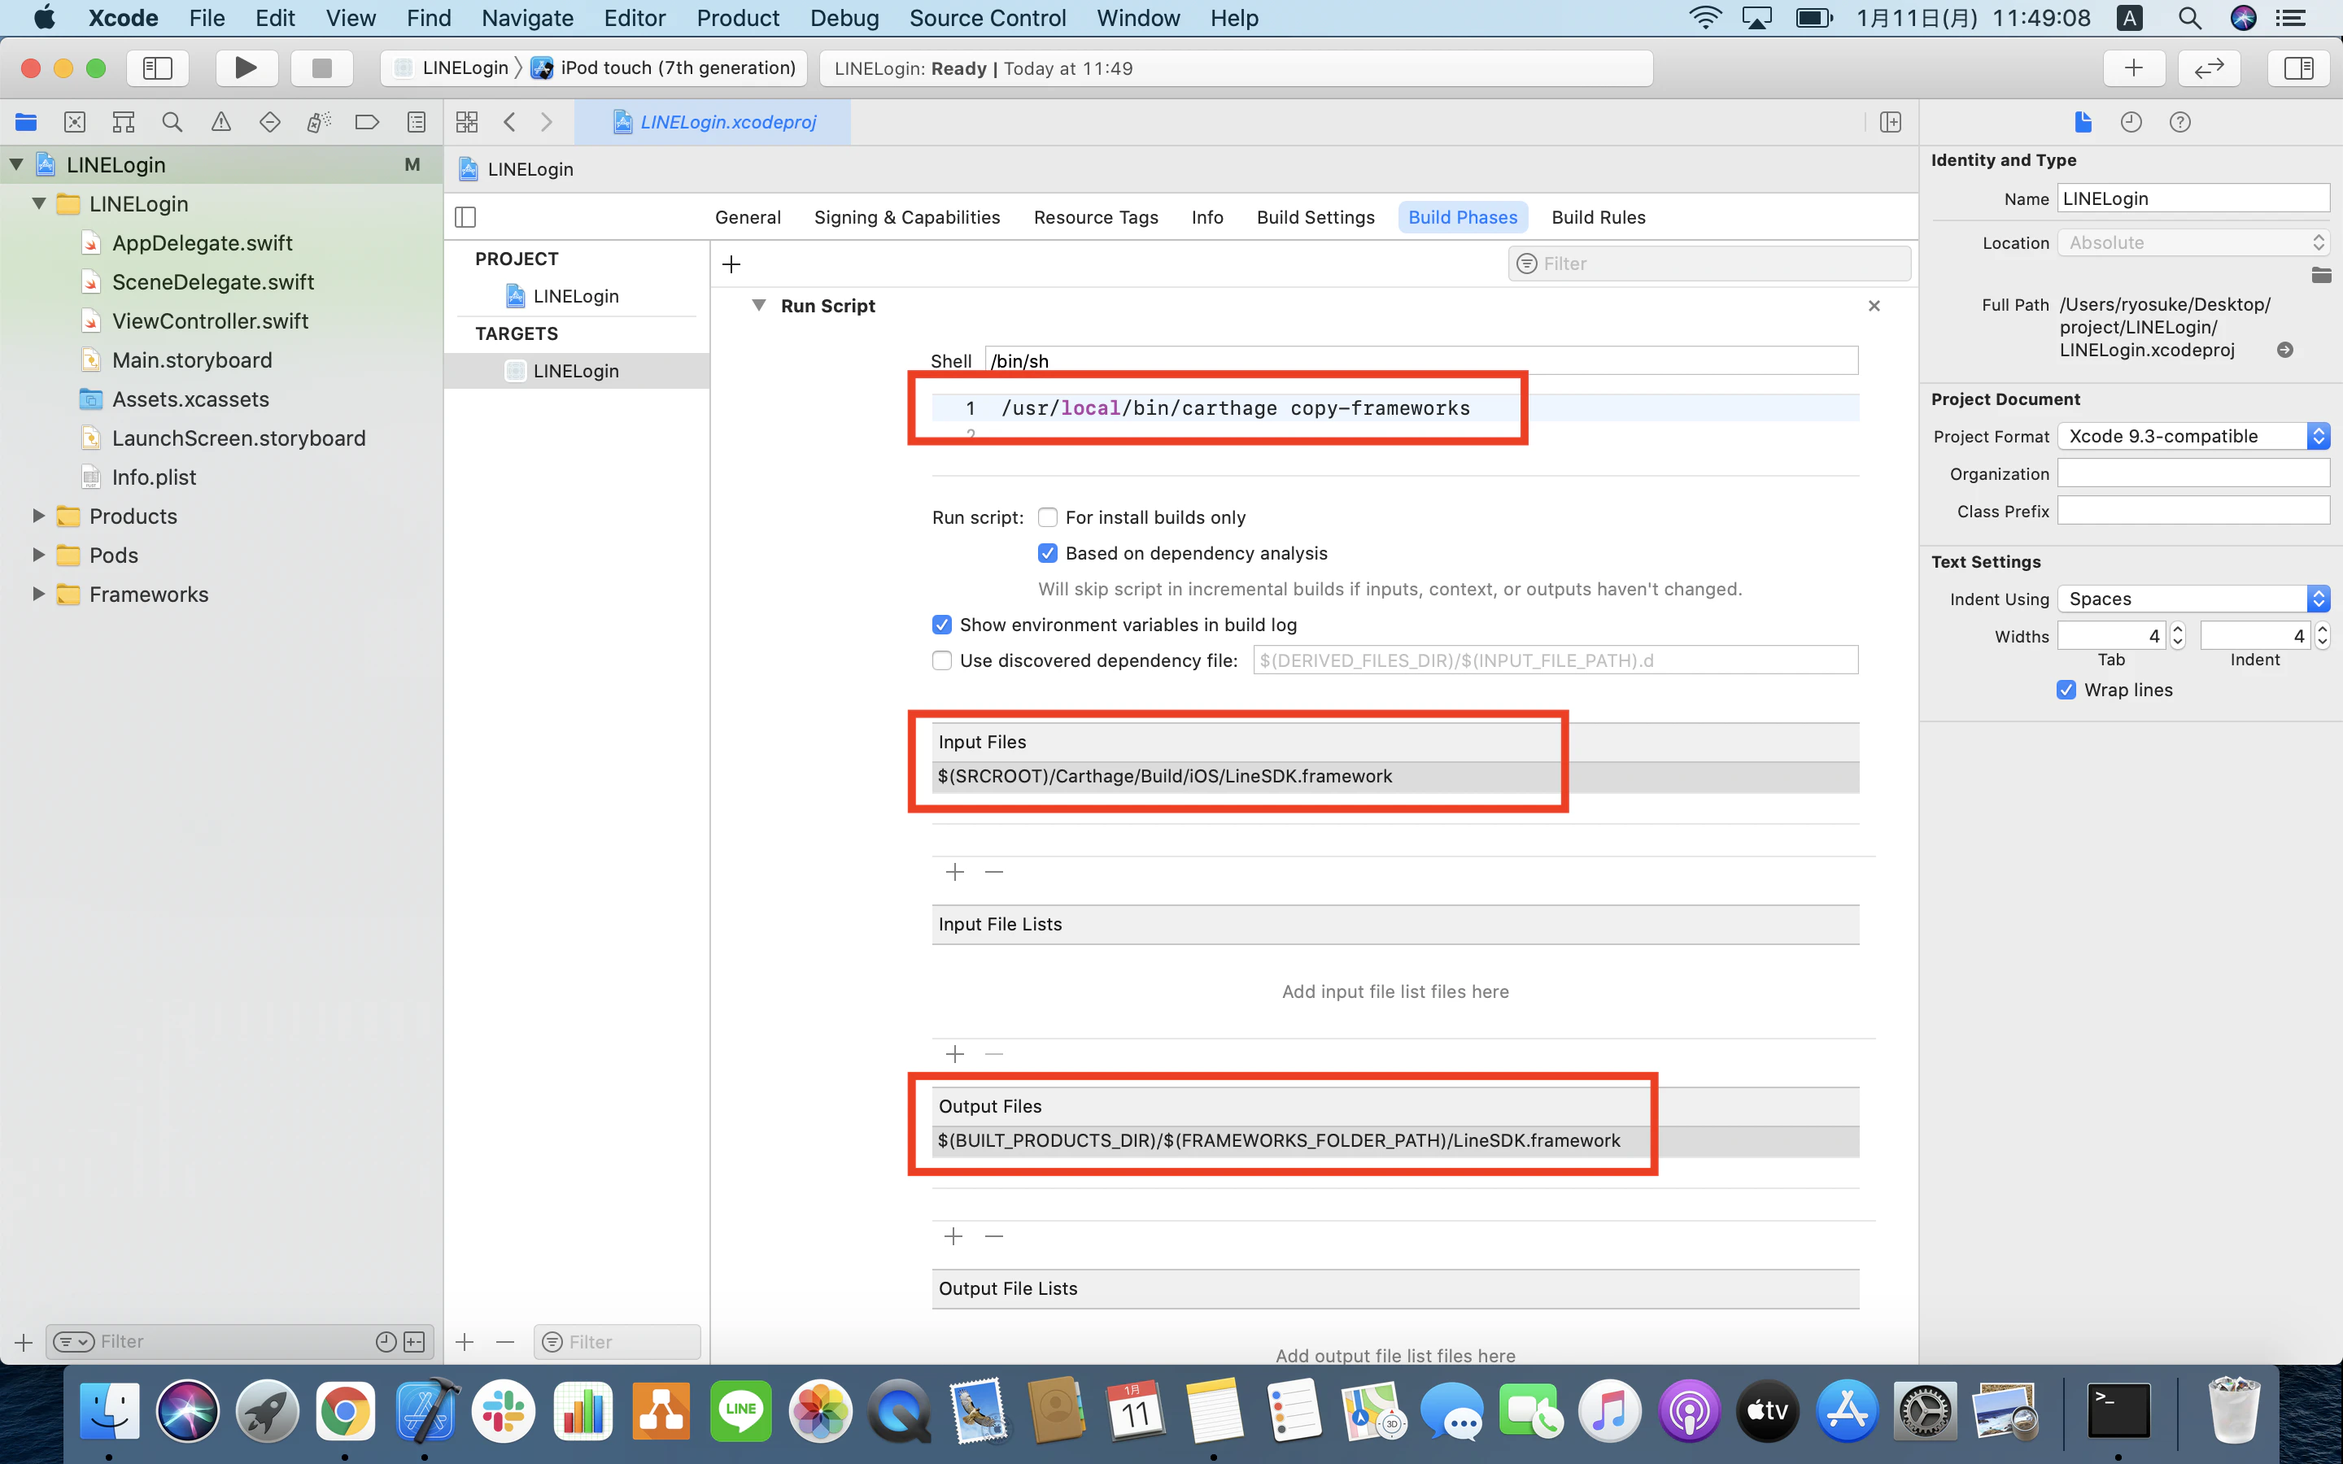Toggle the Wrap lines checkbox
Screen dimensions: 2343x1464
pyautogui.click(x=2066, y=690)
